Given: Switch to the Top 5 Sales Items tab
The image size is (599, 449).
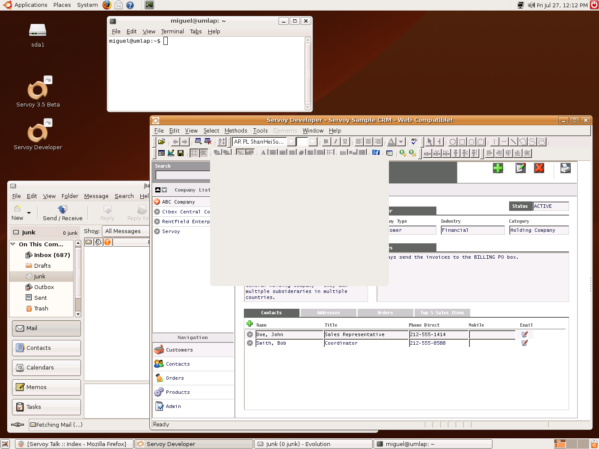Looking at the screenshot, I should tap(442, 313).
